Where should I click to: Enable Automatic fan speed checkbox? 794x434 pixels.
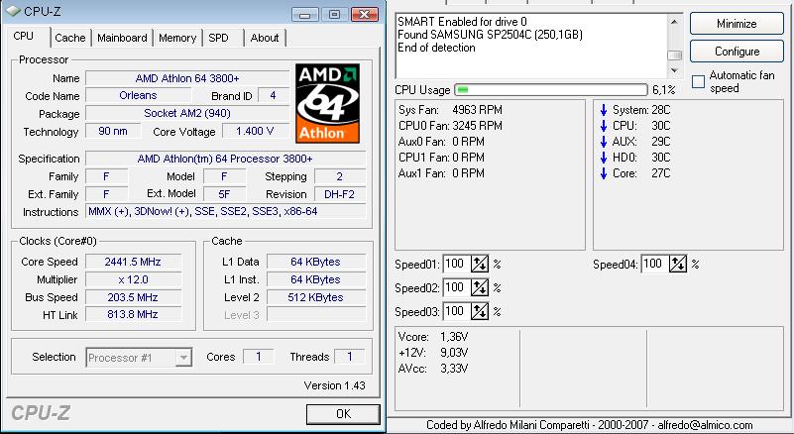(698, 81)
